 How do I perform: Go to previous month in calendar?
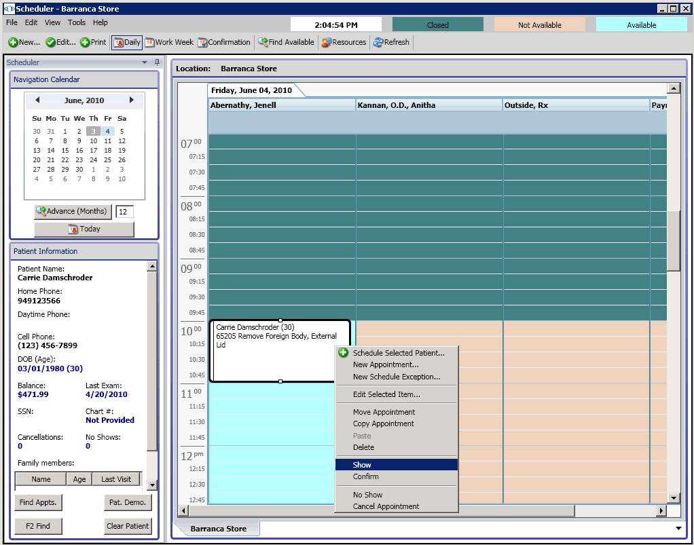pos(37,100)
